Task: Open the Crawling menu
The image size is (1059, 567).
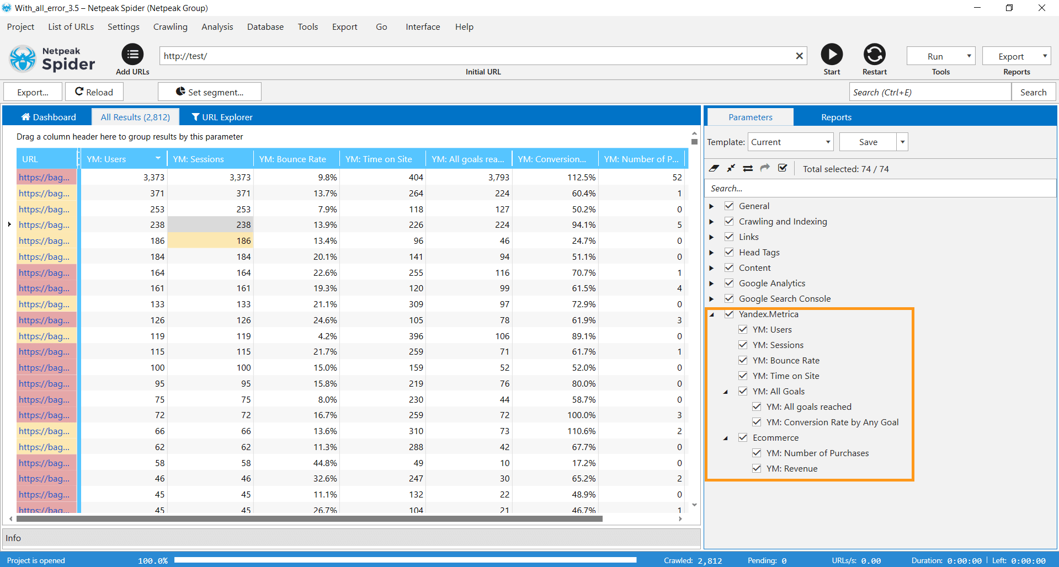Action: 170,27
